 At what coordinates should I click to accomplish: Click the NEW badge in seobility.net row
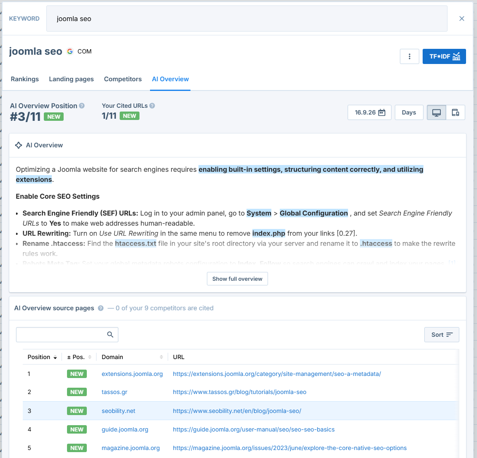pos(77,411)
